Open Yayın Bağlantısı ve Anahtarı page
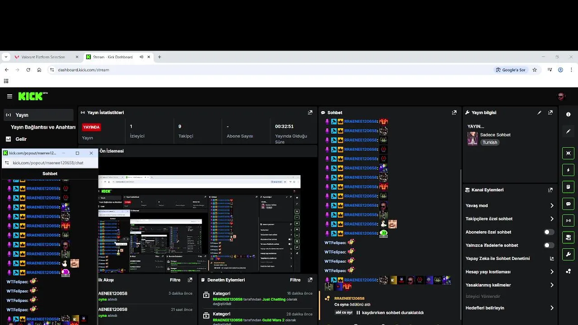The height and width of the screenshot is (325, 578). [x=43, y=127]
